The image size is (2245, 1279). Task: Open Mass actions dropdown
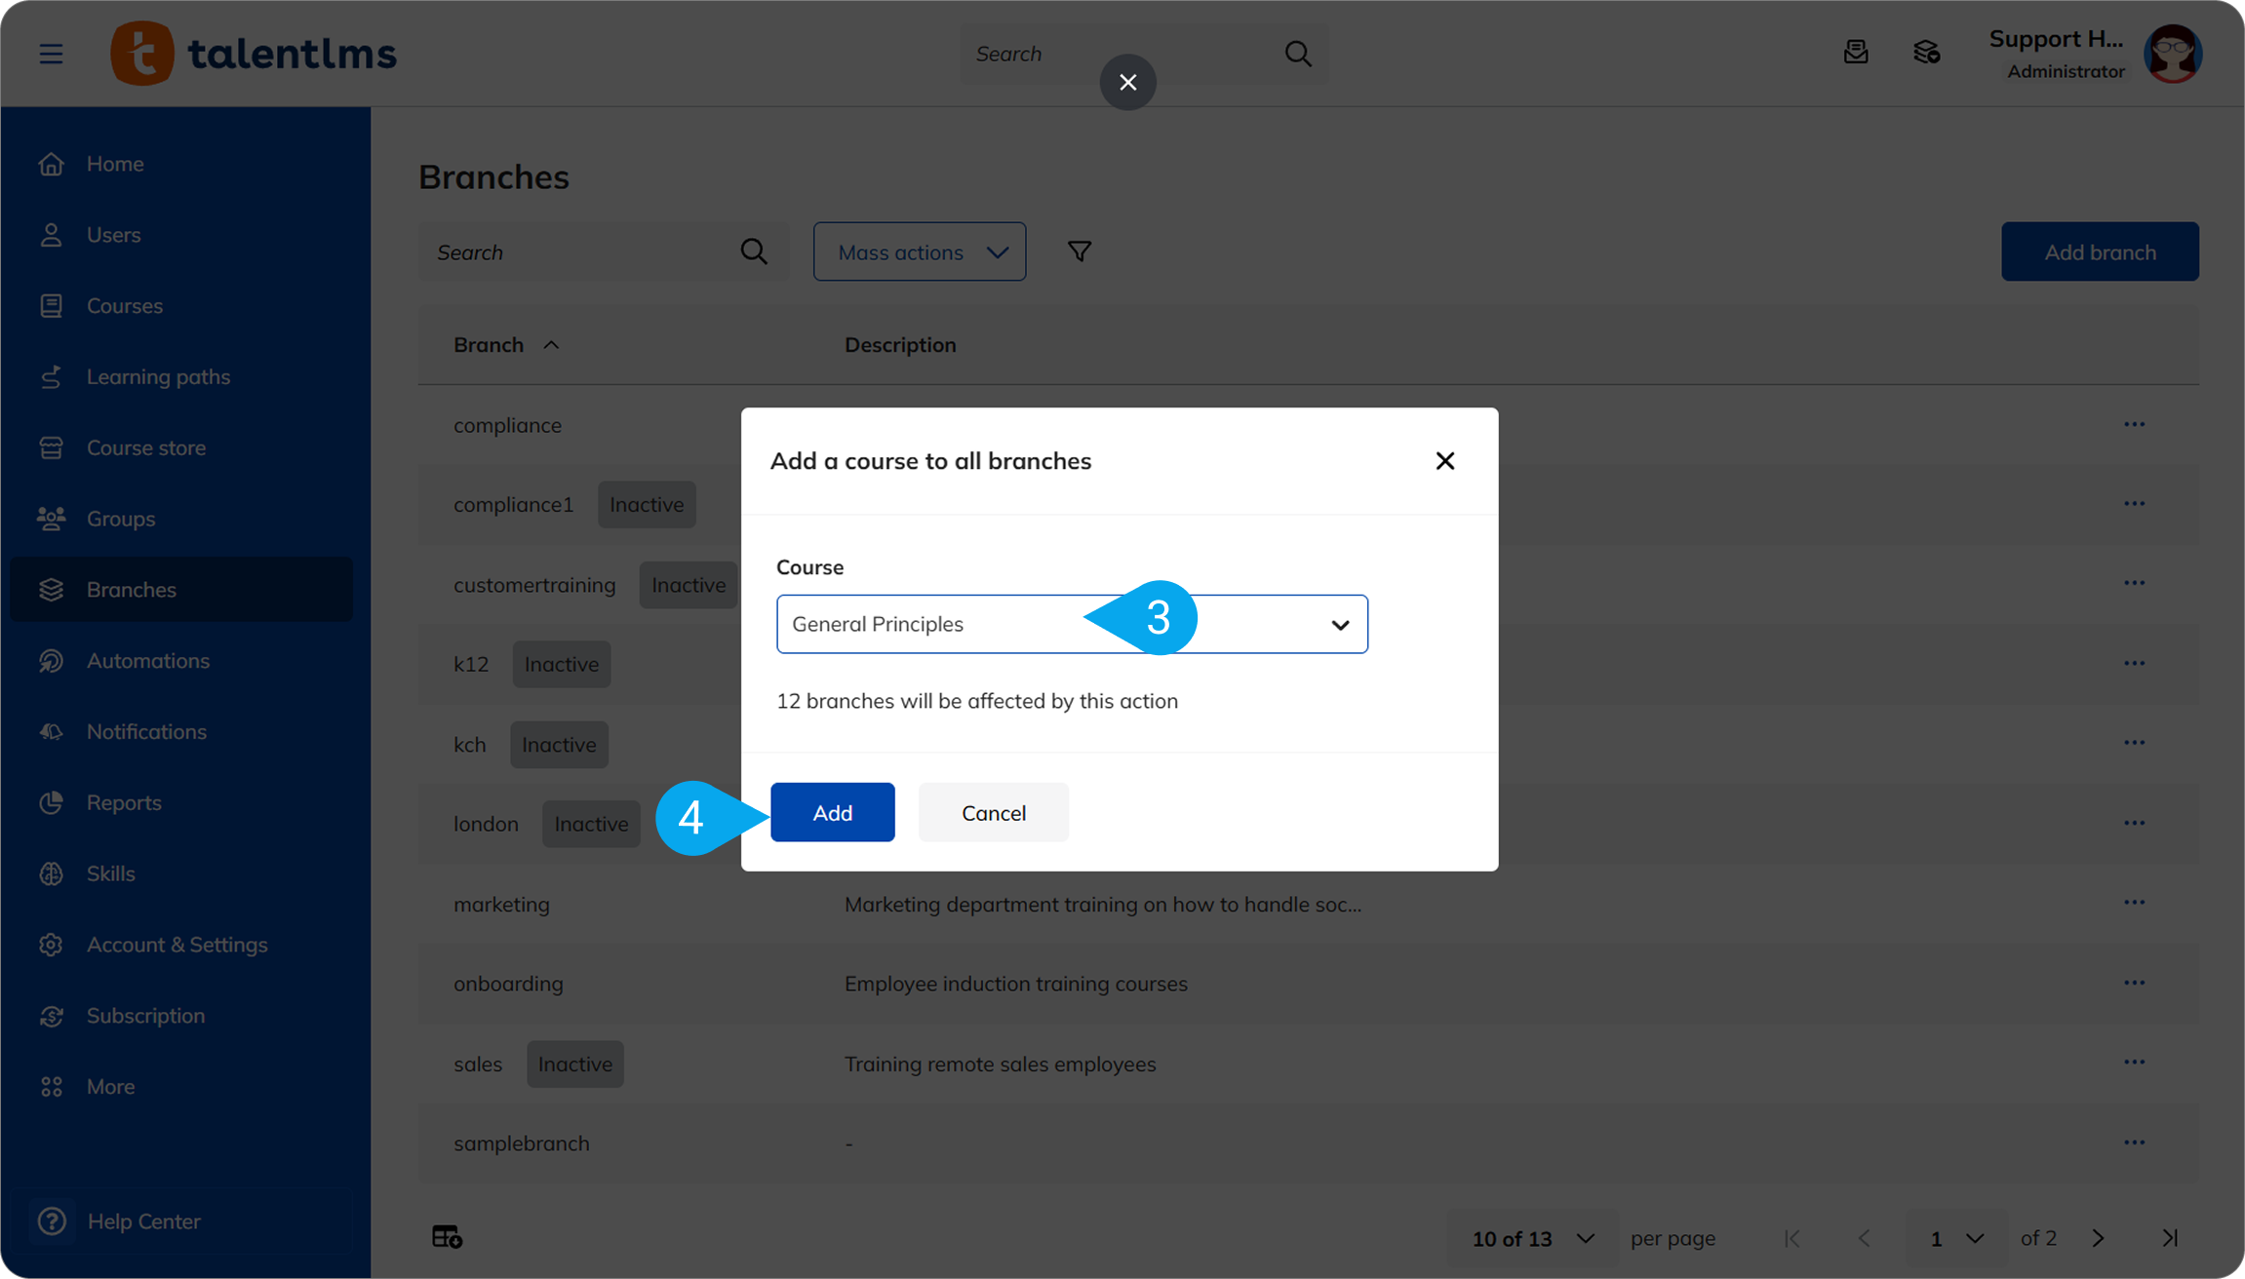(x=919, y=252)
